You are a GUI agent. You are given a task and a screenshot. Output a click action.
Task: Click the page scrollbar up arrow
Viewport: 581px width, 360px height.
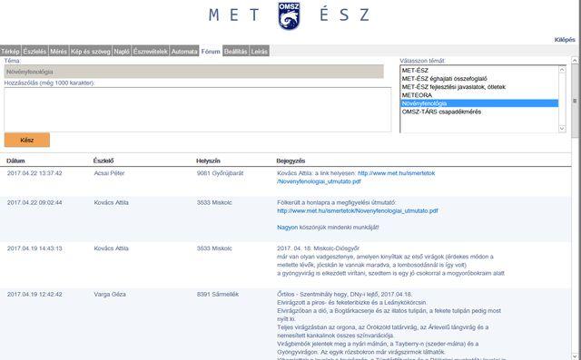(575, 60)
